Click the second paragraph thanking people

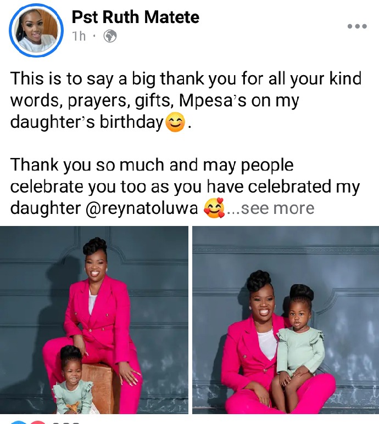point(185,186)
